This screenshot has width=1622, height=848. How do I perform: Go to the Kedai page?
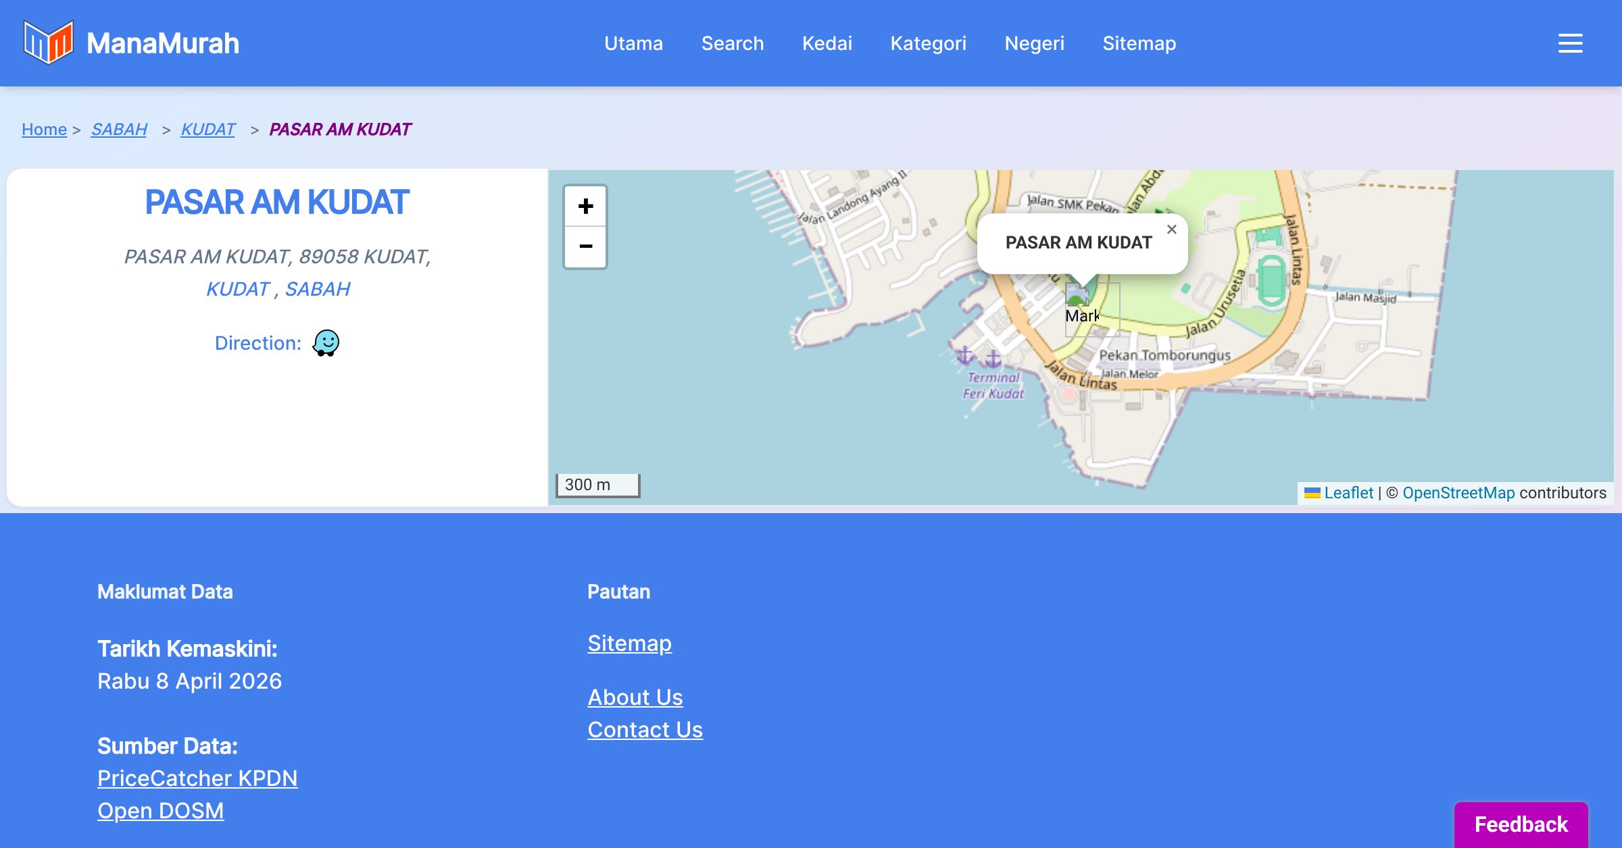click(x=827, y=43)
